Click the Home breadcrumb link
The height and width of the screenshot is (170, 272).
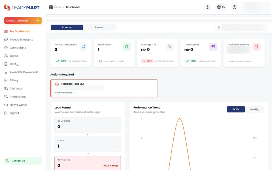click(58, 7)
